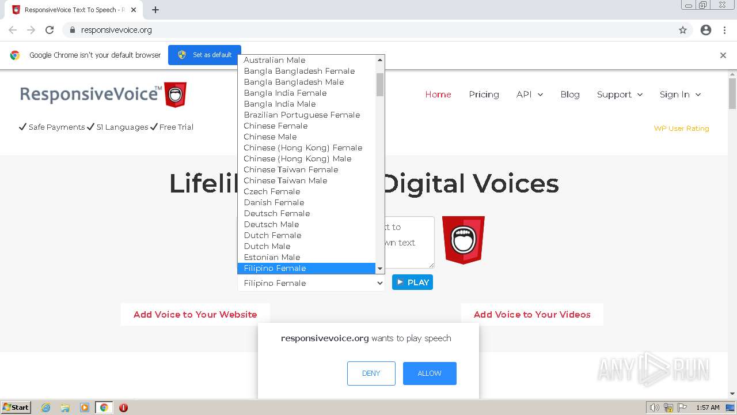Select Deutsch Female voice

[x=306, y=213]
